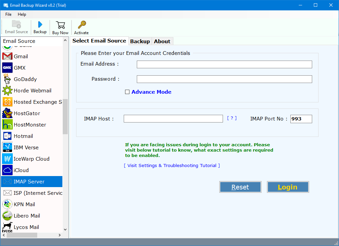Click the IMAP Server envelope icon
The image size is (339, 246).
7,181
